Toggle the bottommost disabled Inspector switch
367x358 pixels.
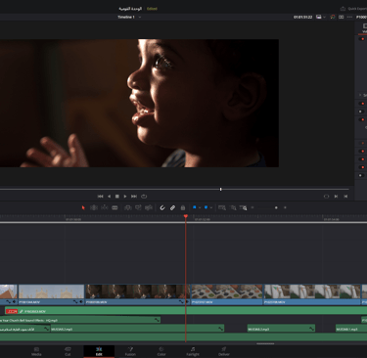pos(362,175)
